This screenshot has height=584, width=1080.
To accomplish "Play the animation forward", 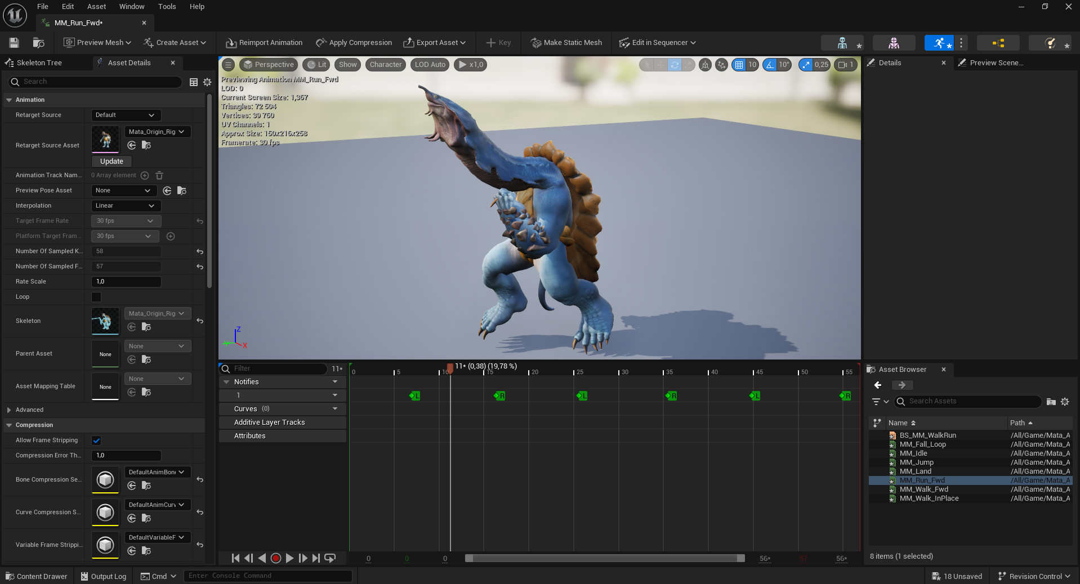I will (289, 558).
